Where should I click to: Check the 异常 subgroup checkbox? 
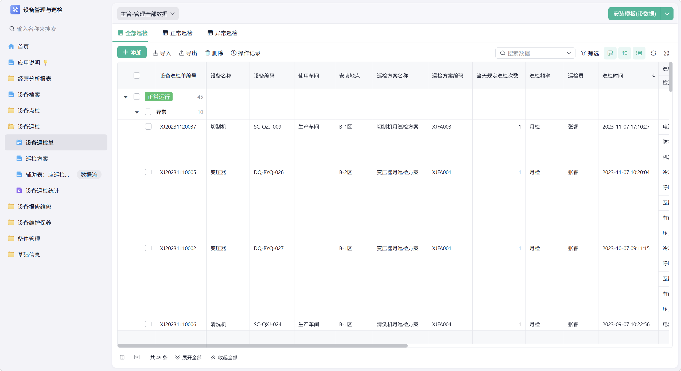(x=148, y=112)
